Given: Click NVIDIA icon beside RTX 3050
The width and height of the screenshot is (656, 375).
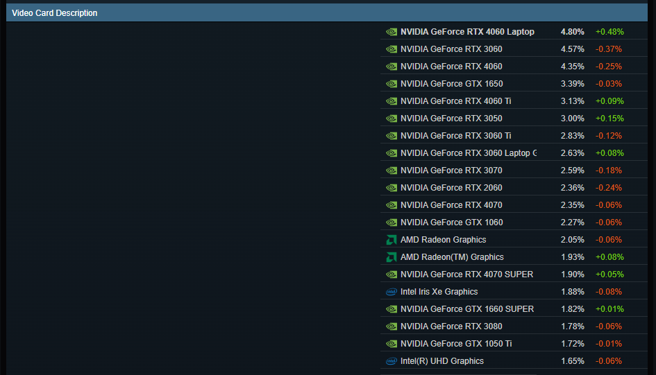Looking at the screenshot, I should [x=392, y=119].
